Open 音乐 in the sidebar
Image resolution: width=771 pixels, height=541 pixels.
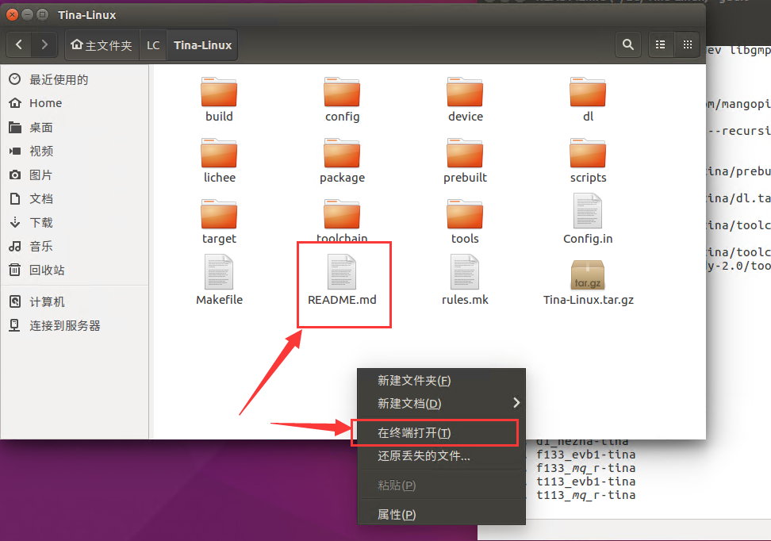pos(75,246)
